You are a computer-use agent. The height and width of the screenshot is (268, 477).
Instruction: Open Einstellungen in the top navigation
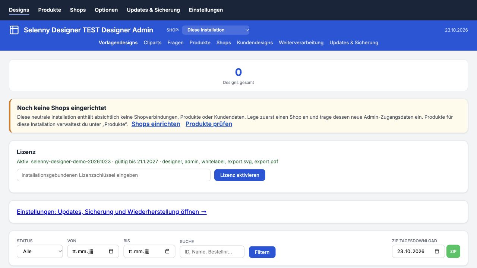pos(206,10)
